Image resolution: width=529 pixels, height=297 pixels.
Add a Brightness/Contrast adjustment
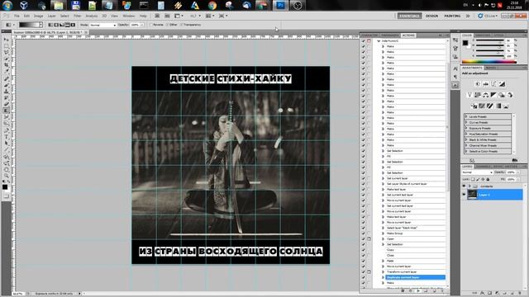coord(478,84)
